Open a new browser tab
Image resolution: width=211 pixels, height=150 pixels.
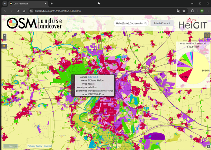click(52, 3)
